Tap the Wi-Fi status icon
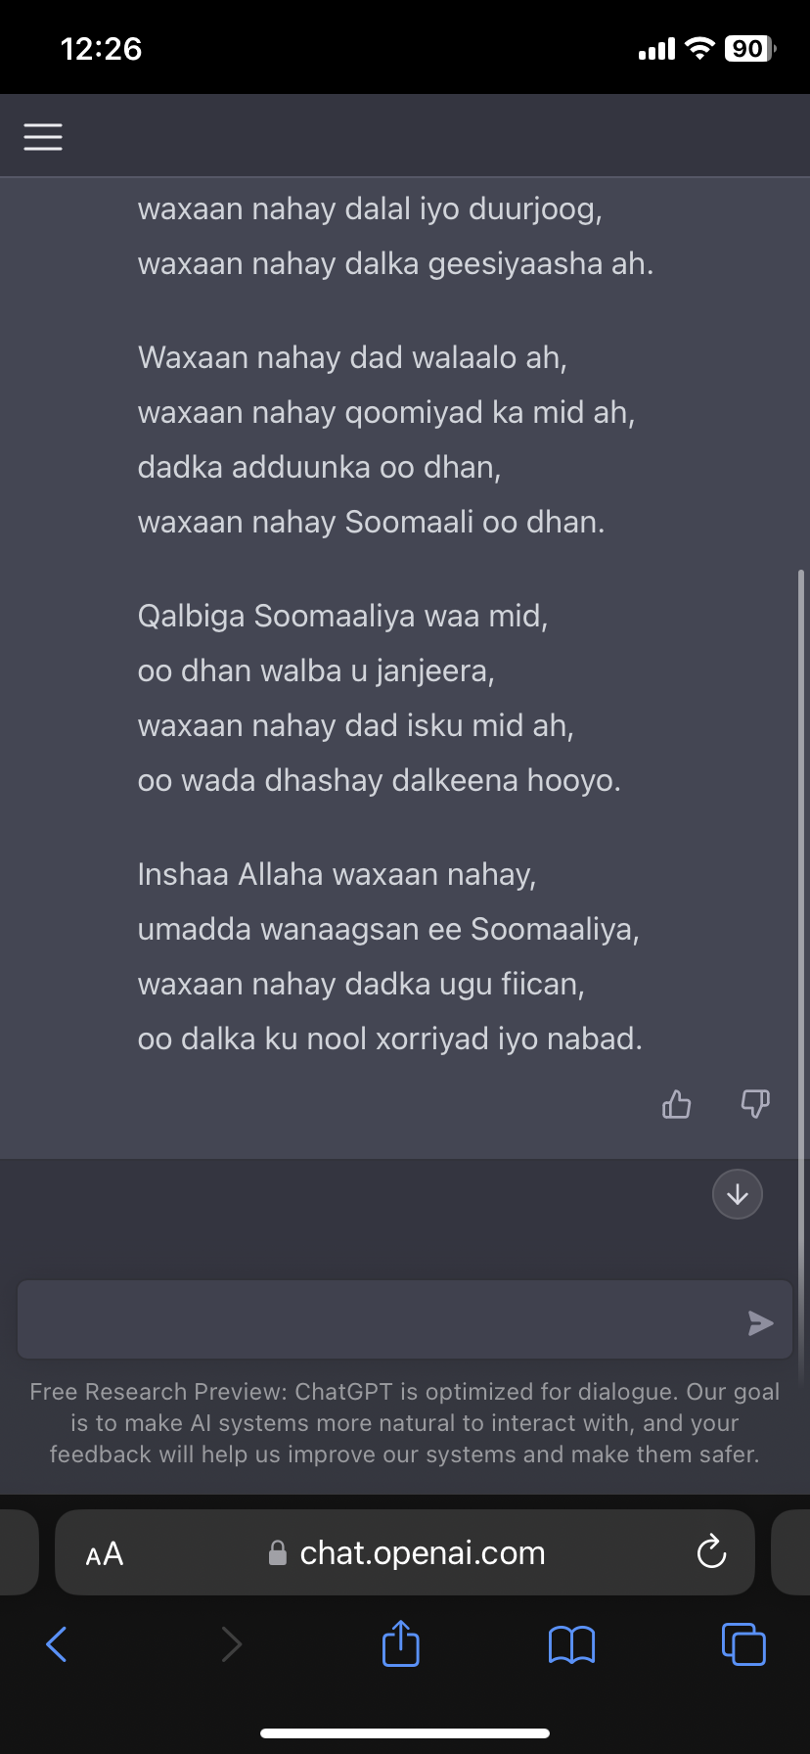The height and width of the screenshot is (1754, 810). (699, 49)
